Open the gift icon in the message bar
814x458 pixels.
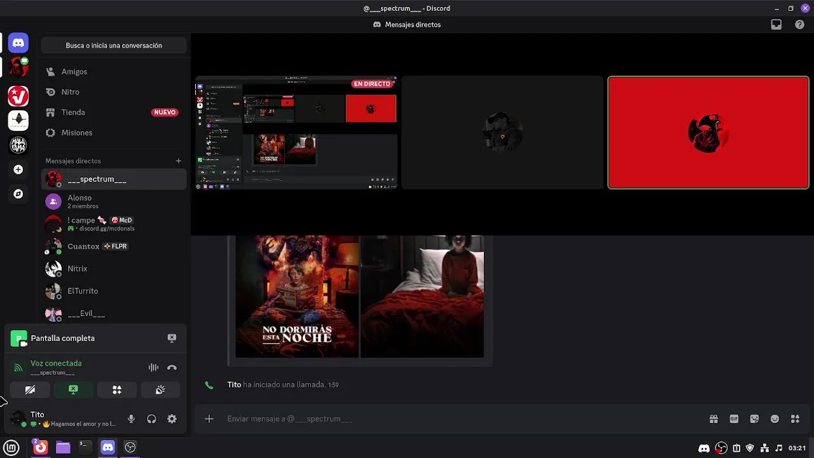pyautogui.click(x=714, y=419)
